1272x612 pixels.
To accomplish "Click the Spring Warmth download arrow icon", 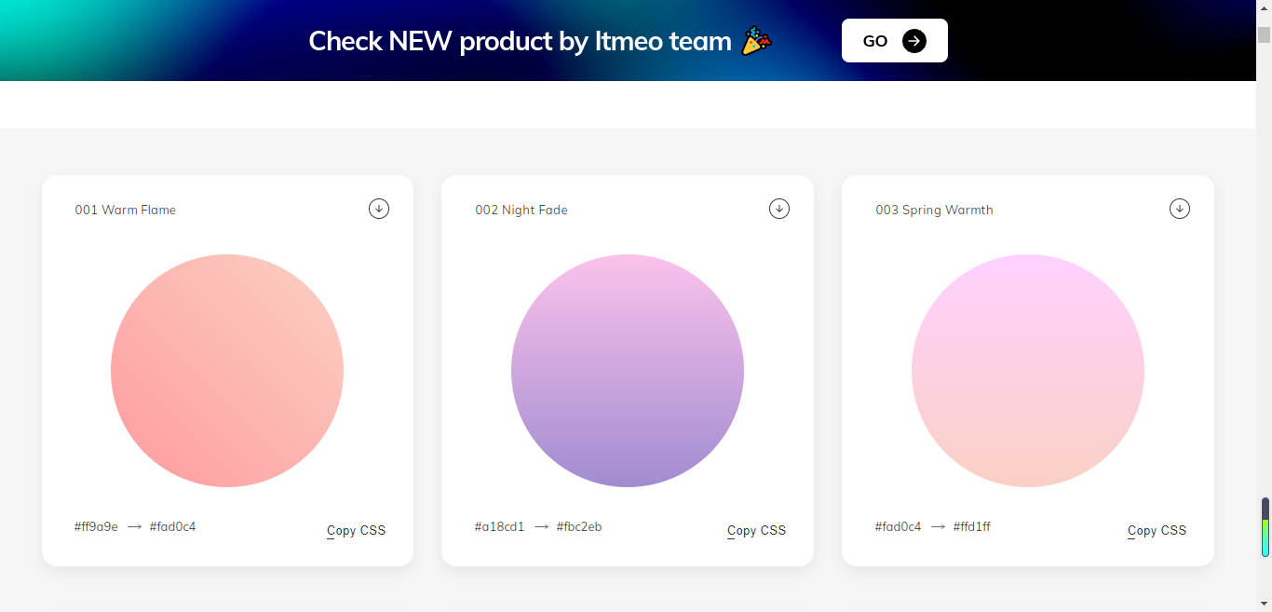I will [x=1180, y=209].
